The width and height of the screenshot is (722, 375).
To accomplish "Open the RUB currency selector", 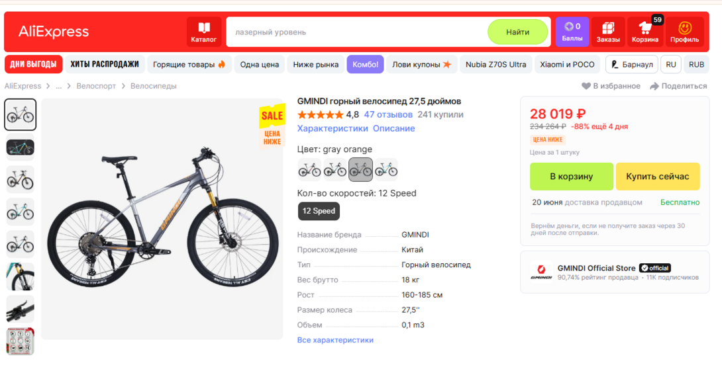I will tap(696, 65).
